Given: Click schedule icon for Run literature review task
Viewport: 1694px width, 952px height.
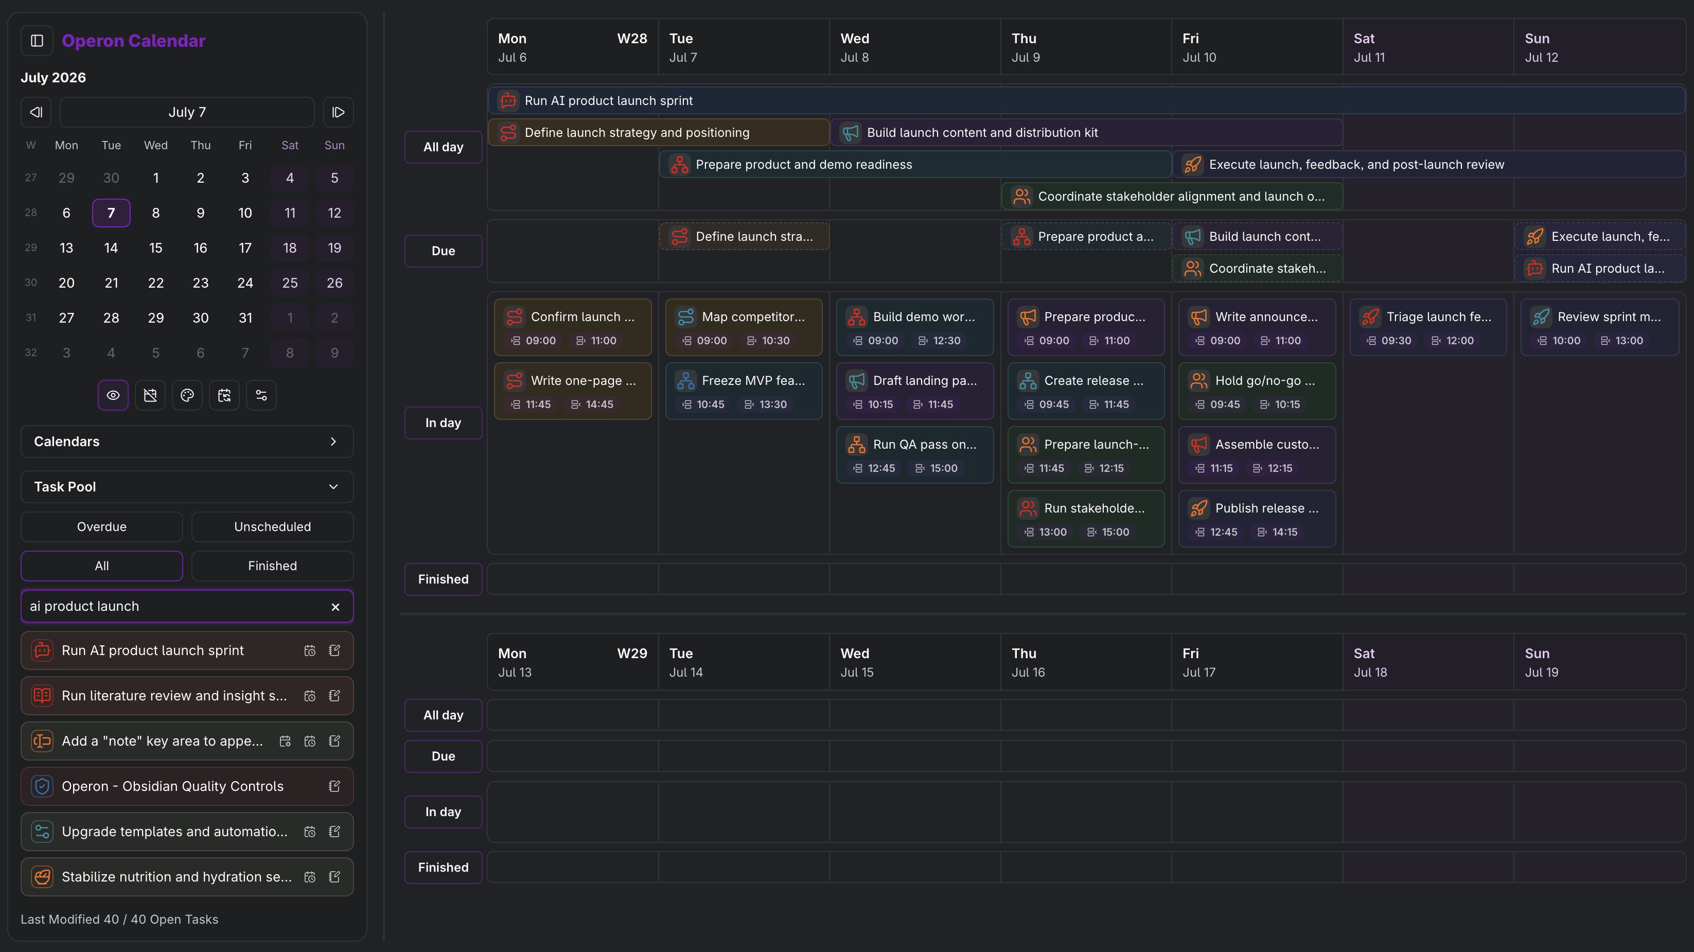Looking at the screenshot, I should pyautogui.click(x=310, y=696).
